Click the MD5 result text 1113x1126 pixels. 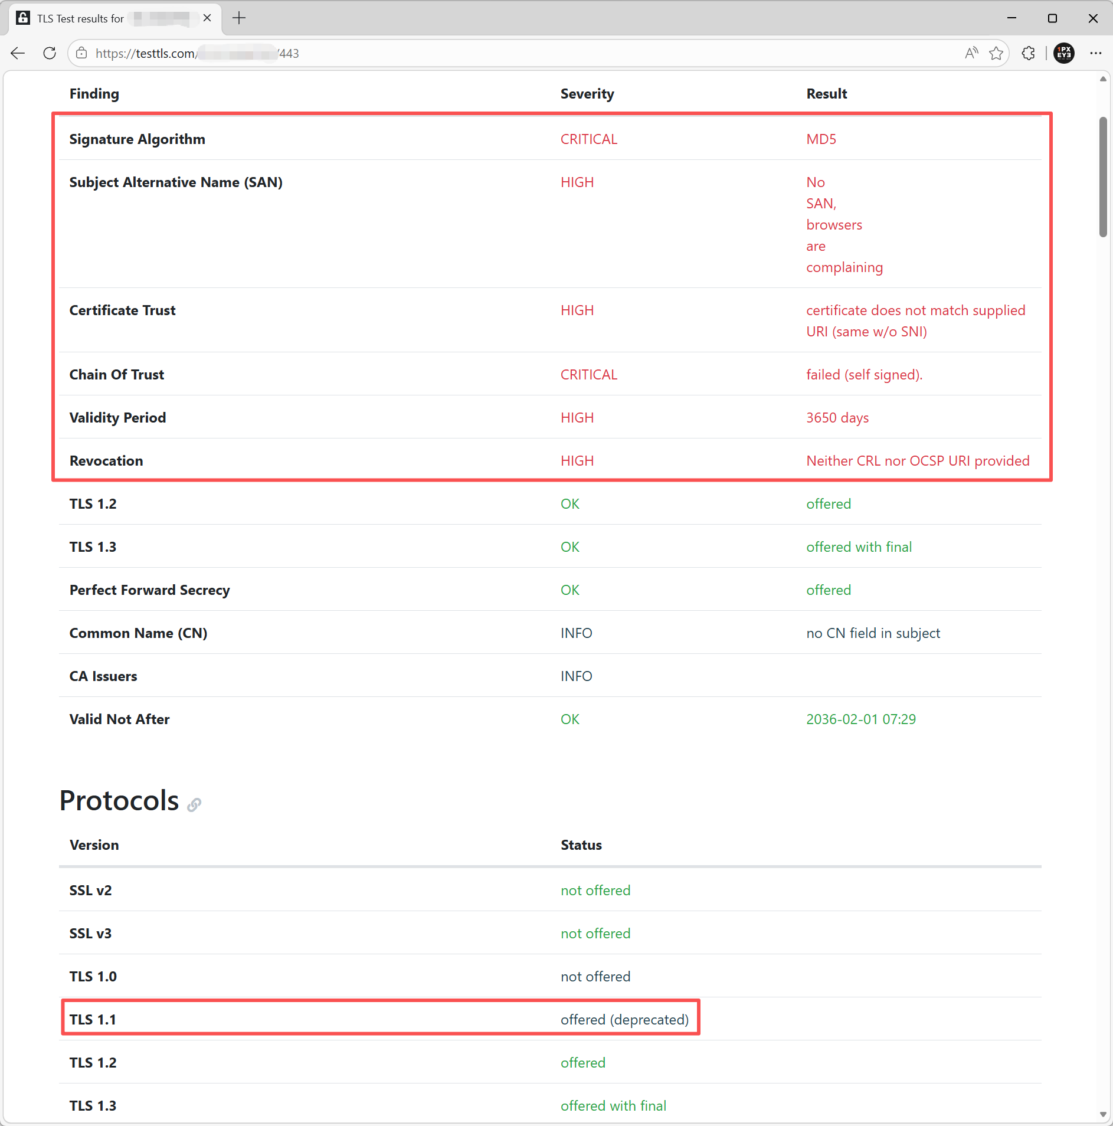[821, 139]
